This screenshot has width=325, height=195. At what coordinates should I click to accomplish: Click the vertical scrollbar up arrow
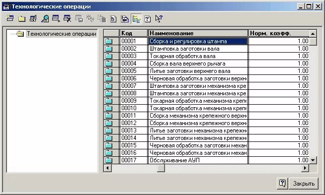313,33
